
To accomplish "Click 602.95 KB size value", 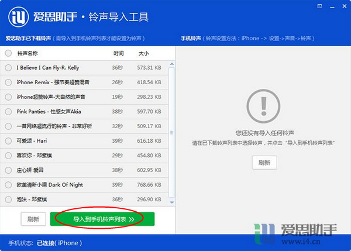I will [x=149, y=170].
